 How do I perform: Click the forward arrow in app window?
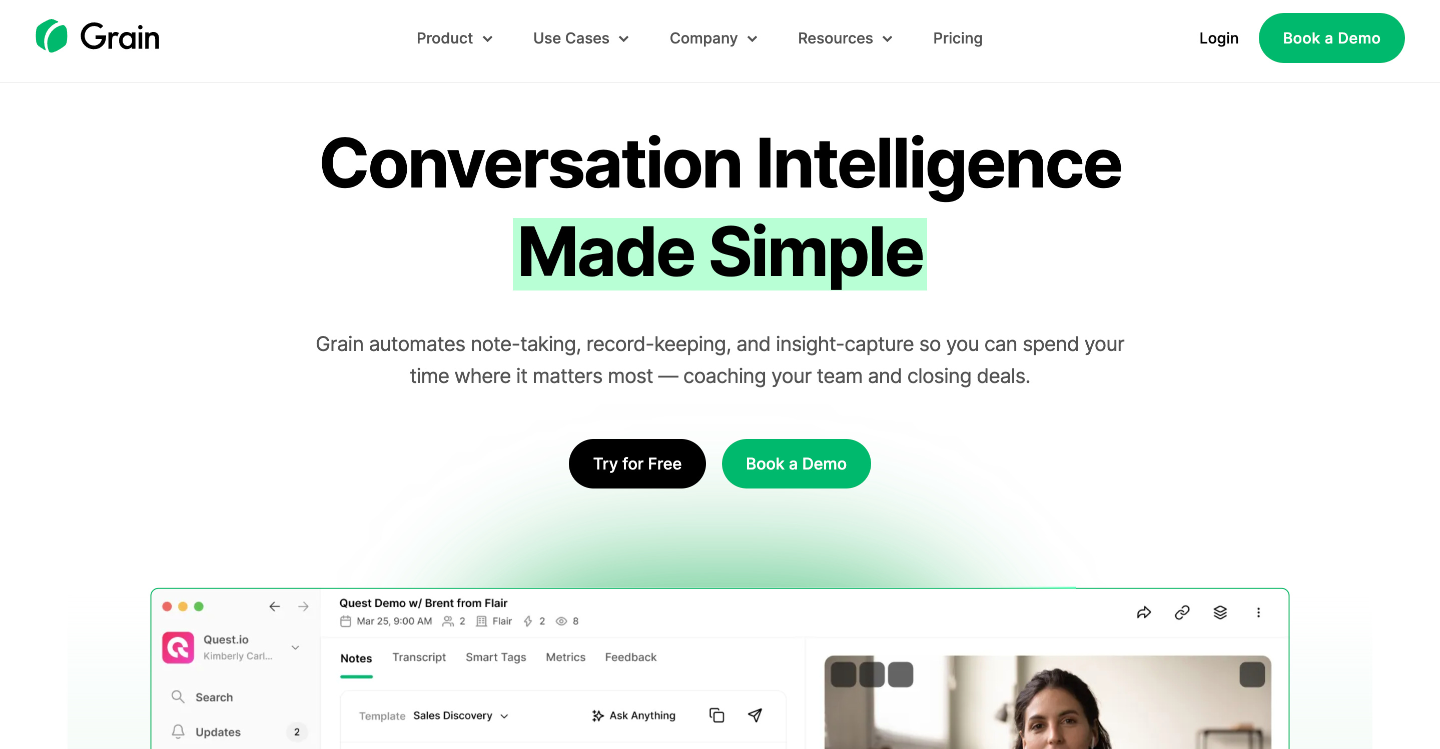coord(304,606)
